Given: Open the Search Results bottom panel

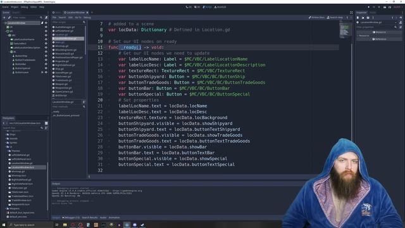Looking at the screenshot, I should 90,218.
